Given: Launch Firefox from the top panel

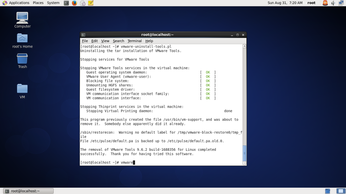Looking at the screenshot, I should pos(74,3).
